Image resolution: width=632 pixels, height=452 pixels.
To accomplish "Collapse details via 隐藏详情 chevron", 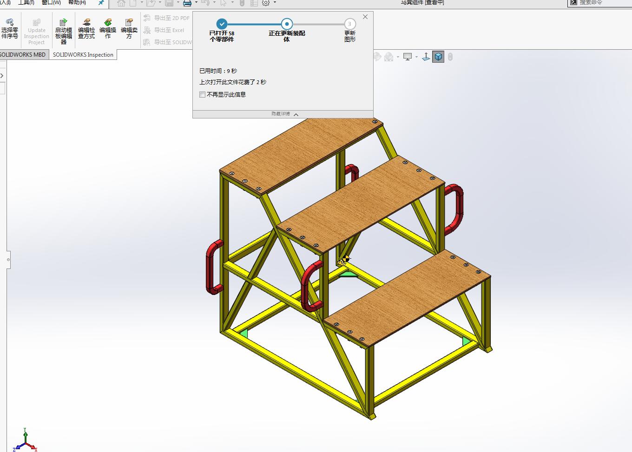I will (x=296, y=114).
